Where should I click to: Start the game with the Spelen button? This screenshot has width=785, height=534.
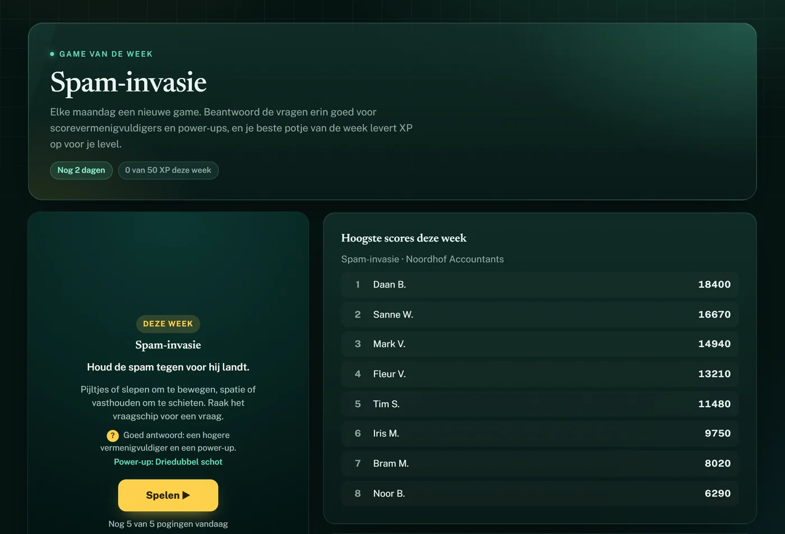[x=168, y=495]
